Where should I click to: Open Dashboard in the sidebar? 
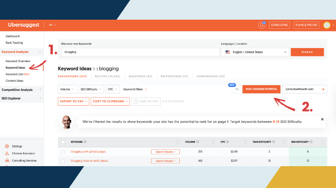[x=12, y=36]
